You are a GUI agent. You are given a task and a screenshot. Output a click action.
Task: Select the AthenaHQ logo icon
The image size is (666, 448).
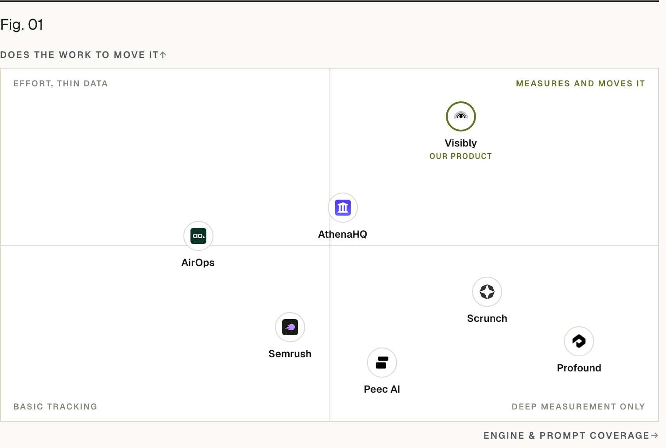point(343,208)
